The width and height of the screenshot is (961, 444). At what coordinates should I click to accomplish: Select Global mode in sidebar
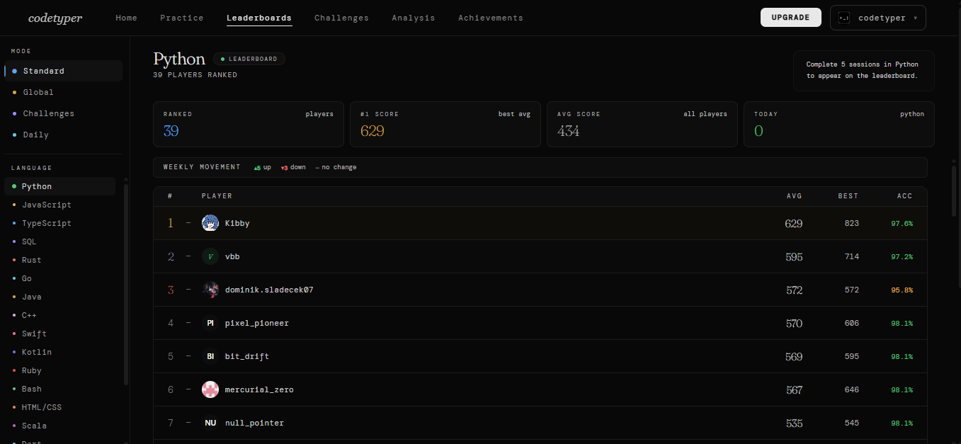63,92
